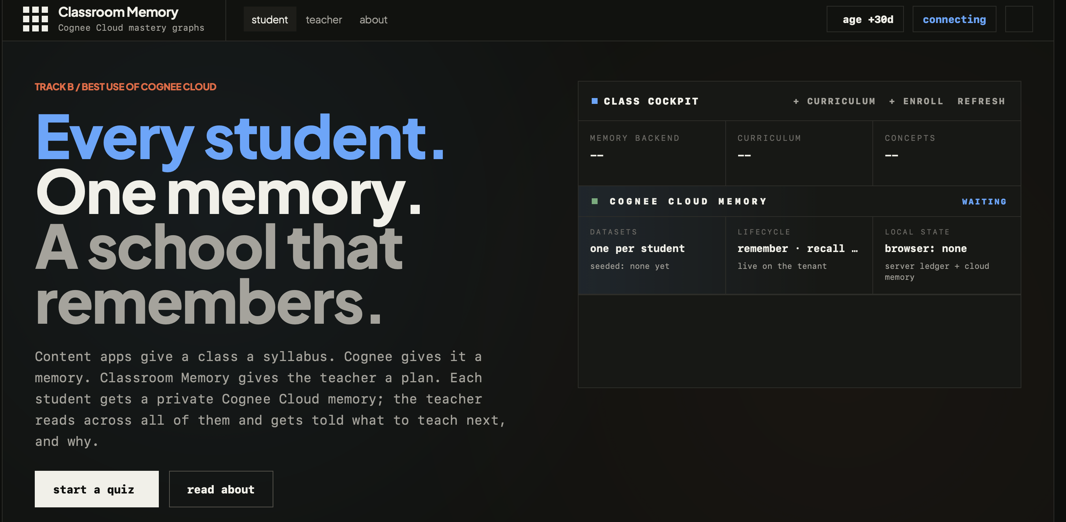
Task: Click the green Cognee Cloud Memory indicator
Action: click(x=595, y=201)
